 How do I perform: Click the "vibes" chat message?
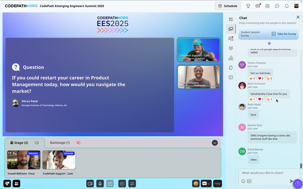coord(254,160)
